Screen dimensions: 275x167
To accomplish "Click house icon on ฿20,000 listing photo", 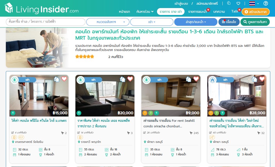I will [122, 79].
